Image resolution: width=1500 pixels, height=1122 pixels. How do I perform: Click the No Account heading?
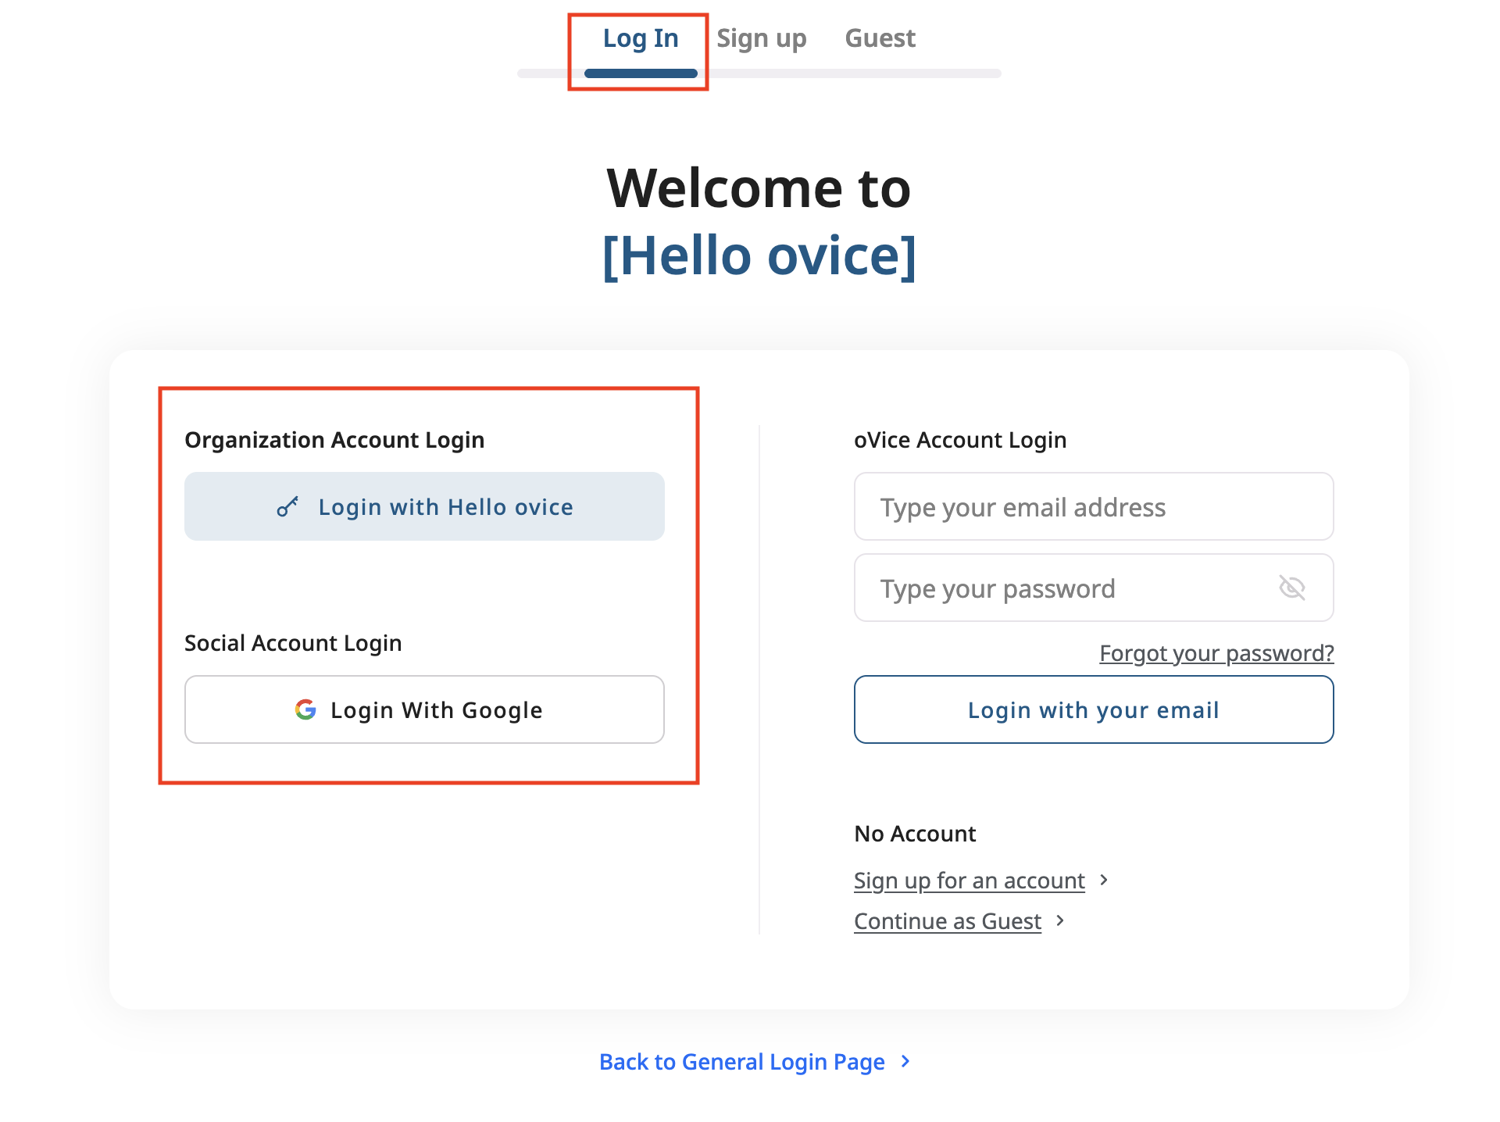coord(915,834)
